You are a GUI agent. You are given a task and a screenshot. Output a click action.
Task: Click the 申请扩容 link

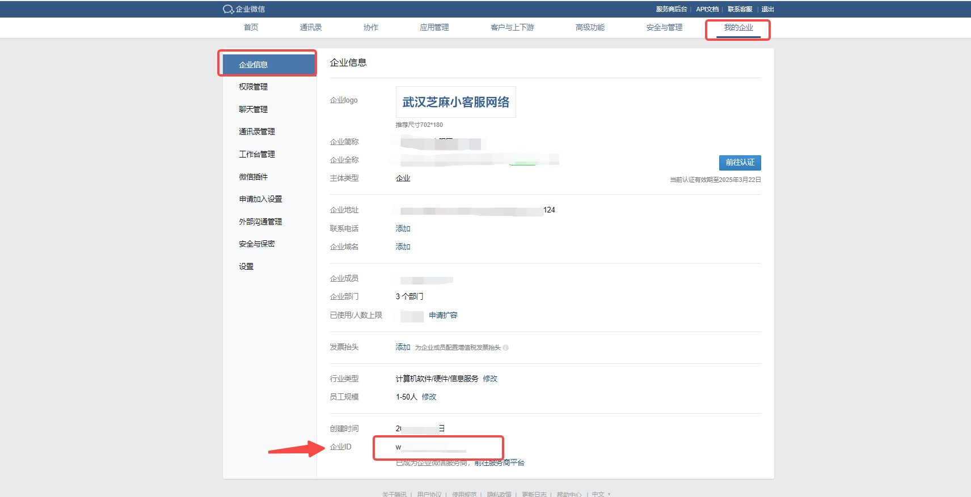[443, 315]
